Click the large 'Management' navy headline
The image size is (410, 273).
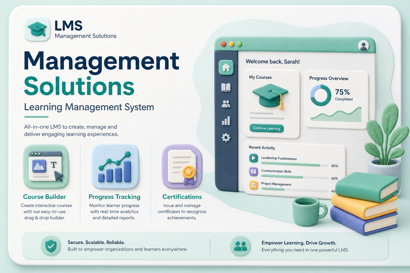click(x=102, y=62)
